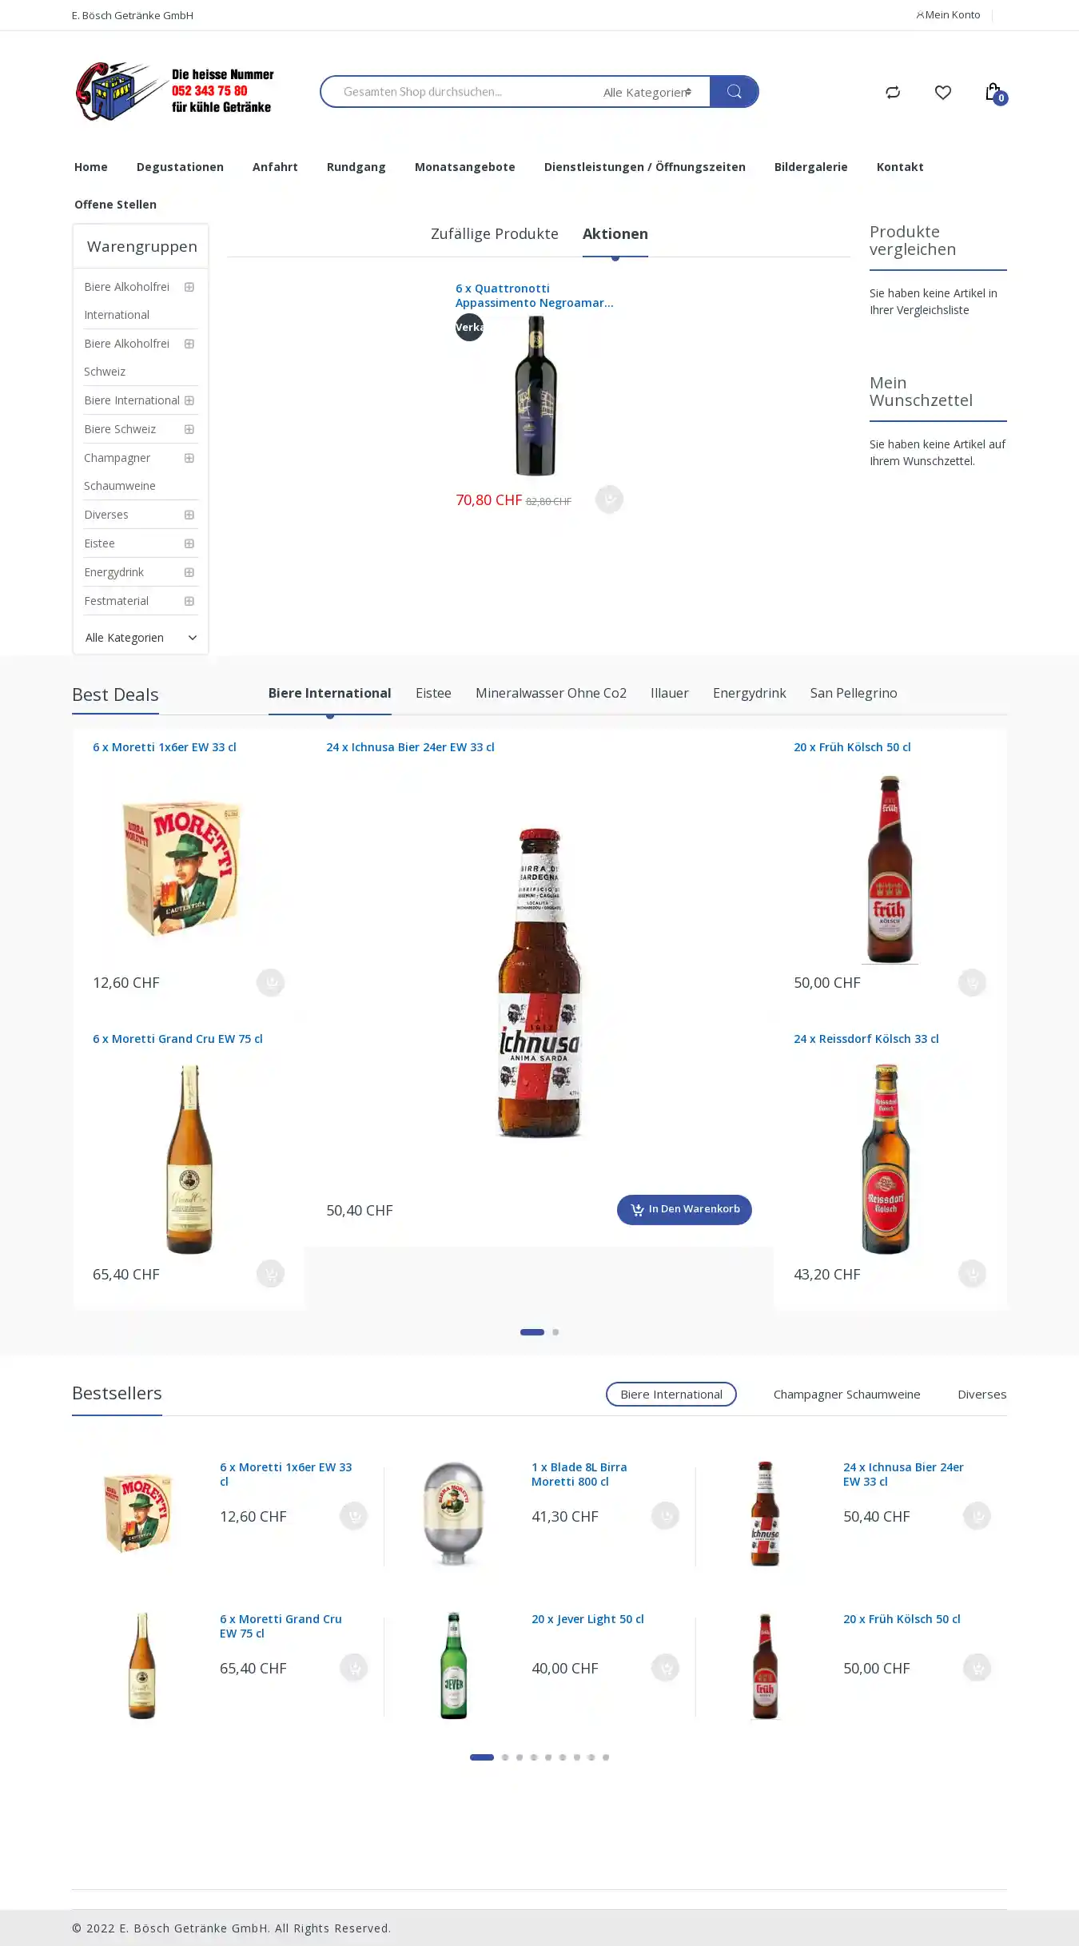
Task: Click cart icon for Blade 8L Birra Moretti
Action: 665,1516
